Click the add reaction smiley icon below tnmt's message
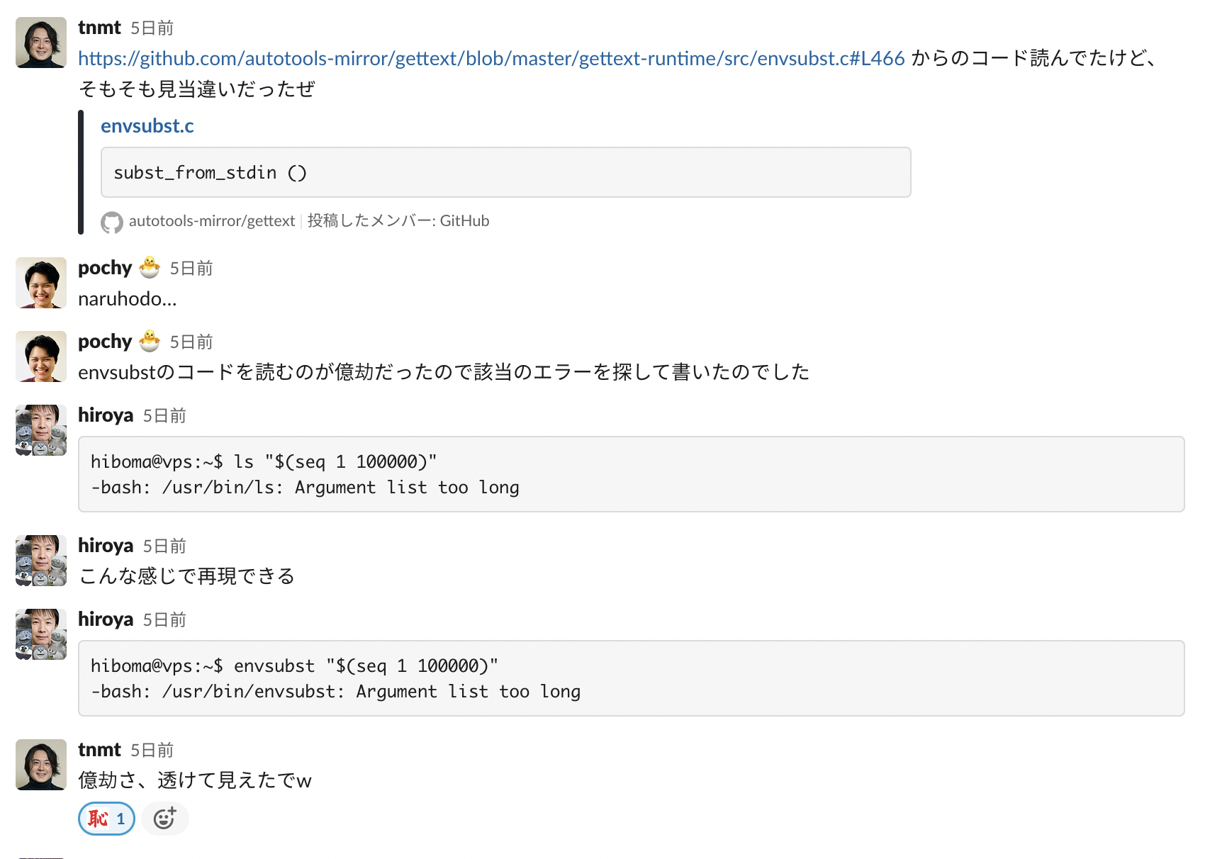Viewport: 1205px width, 859px height. coord(164,818)
